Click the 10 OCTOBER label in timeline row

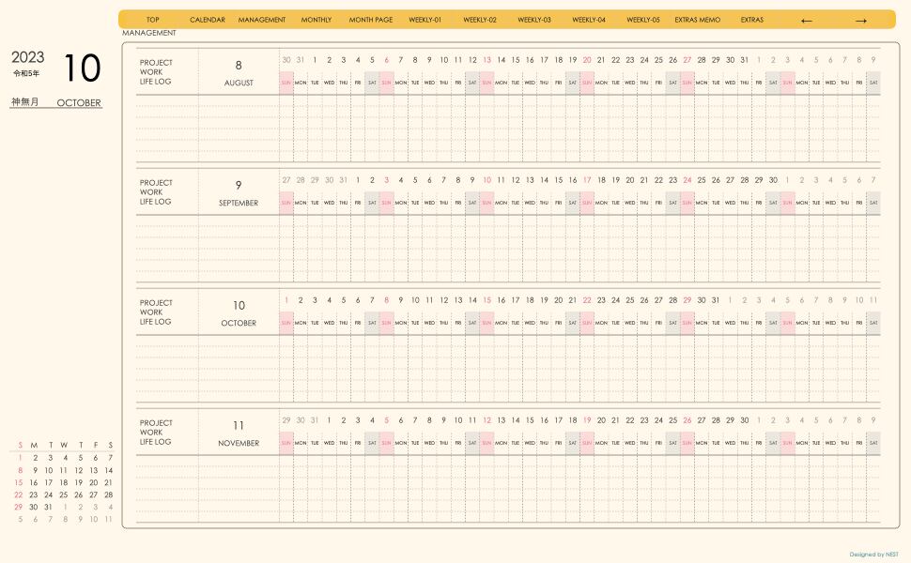(x=239, y=313)
